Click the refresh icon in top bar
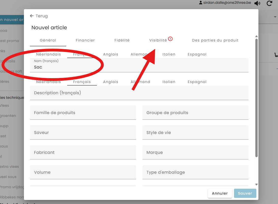This screenshot has height=204, width=278. click(x=269, y=3)
